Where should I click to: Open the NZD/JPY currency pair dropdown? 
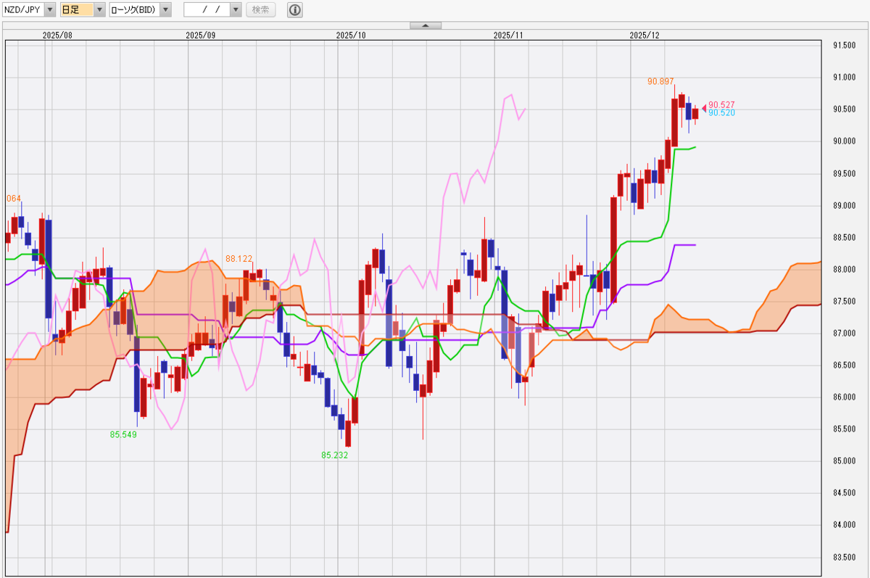49,9
